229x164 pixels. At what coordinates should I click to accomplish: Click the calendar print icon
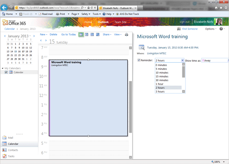pos(126,34)
